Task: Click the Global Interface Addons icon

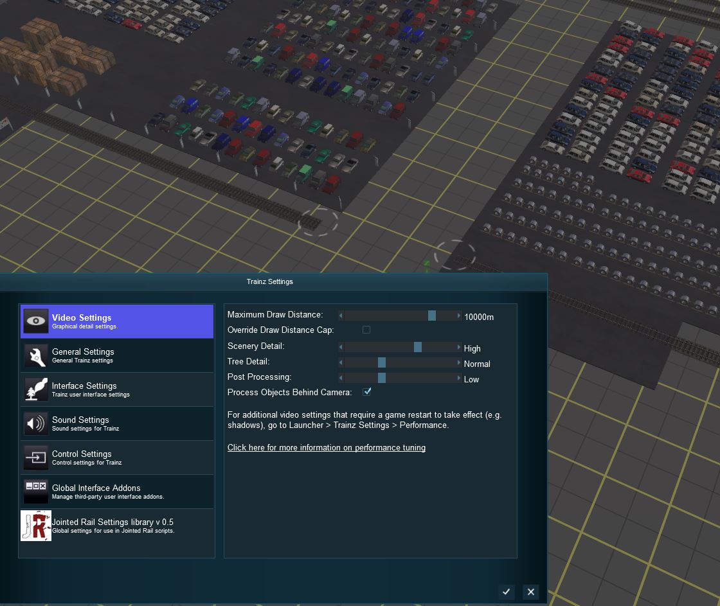Action: 35,492
